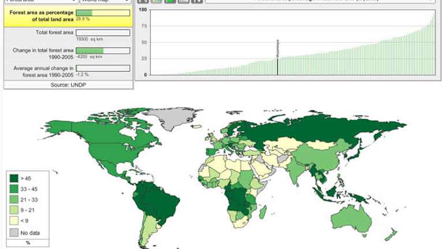443x249 pixels.
Task: Click the gray No data legend swatch
Action: click(x=13, y=233)
